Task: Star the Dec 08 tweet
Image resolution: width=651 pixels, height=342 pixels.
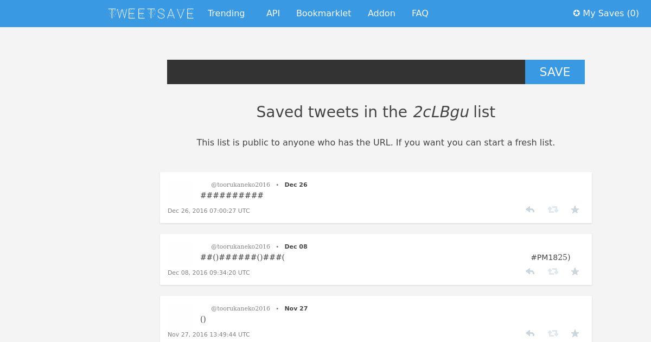Action: 575,271
